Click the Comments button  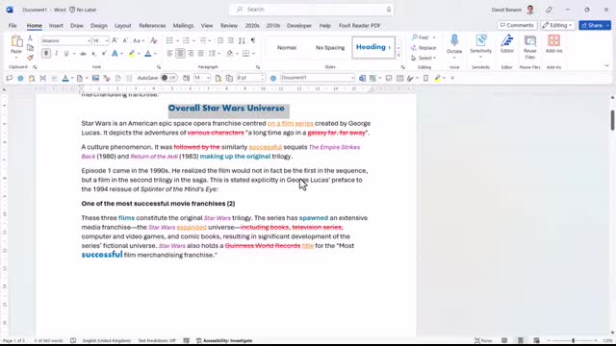(517, 26)
